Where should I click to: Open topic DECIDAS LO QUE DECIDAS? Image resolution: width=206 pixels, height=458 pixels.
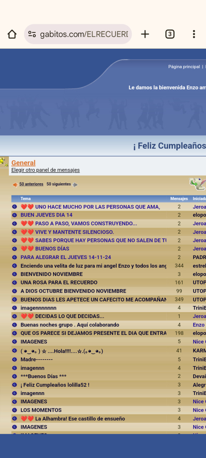(x=62, y=316)
